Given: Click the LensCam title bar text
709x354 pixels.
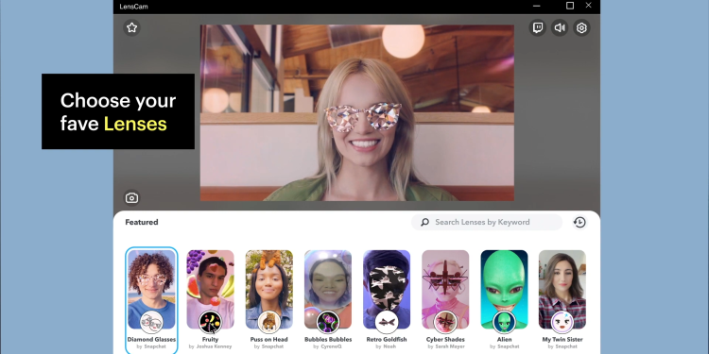Looking at the screenshot, I should click(x=133, y=7).
